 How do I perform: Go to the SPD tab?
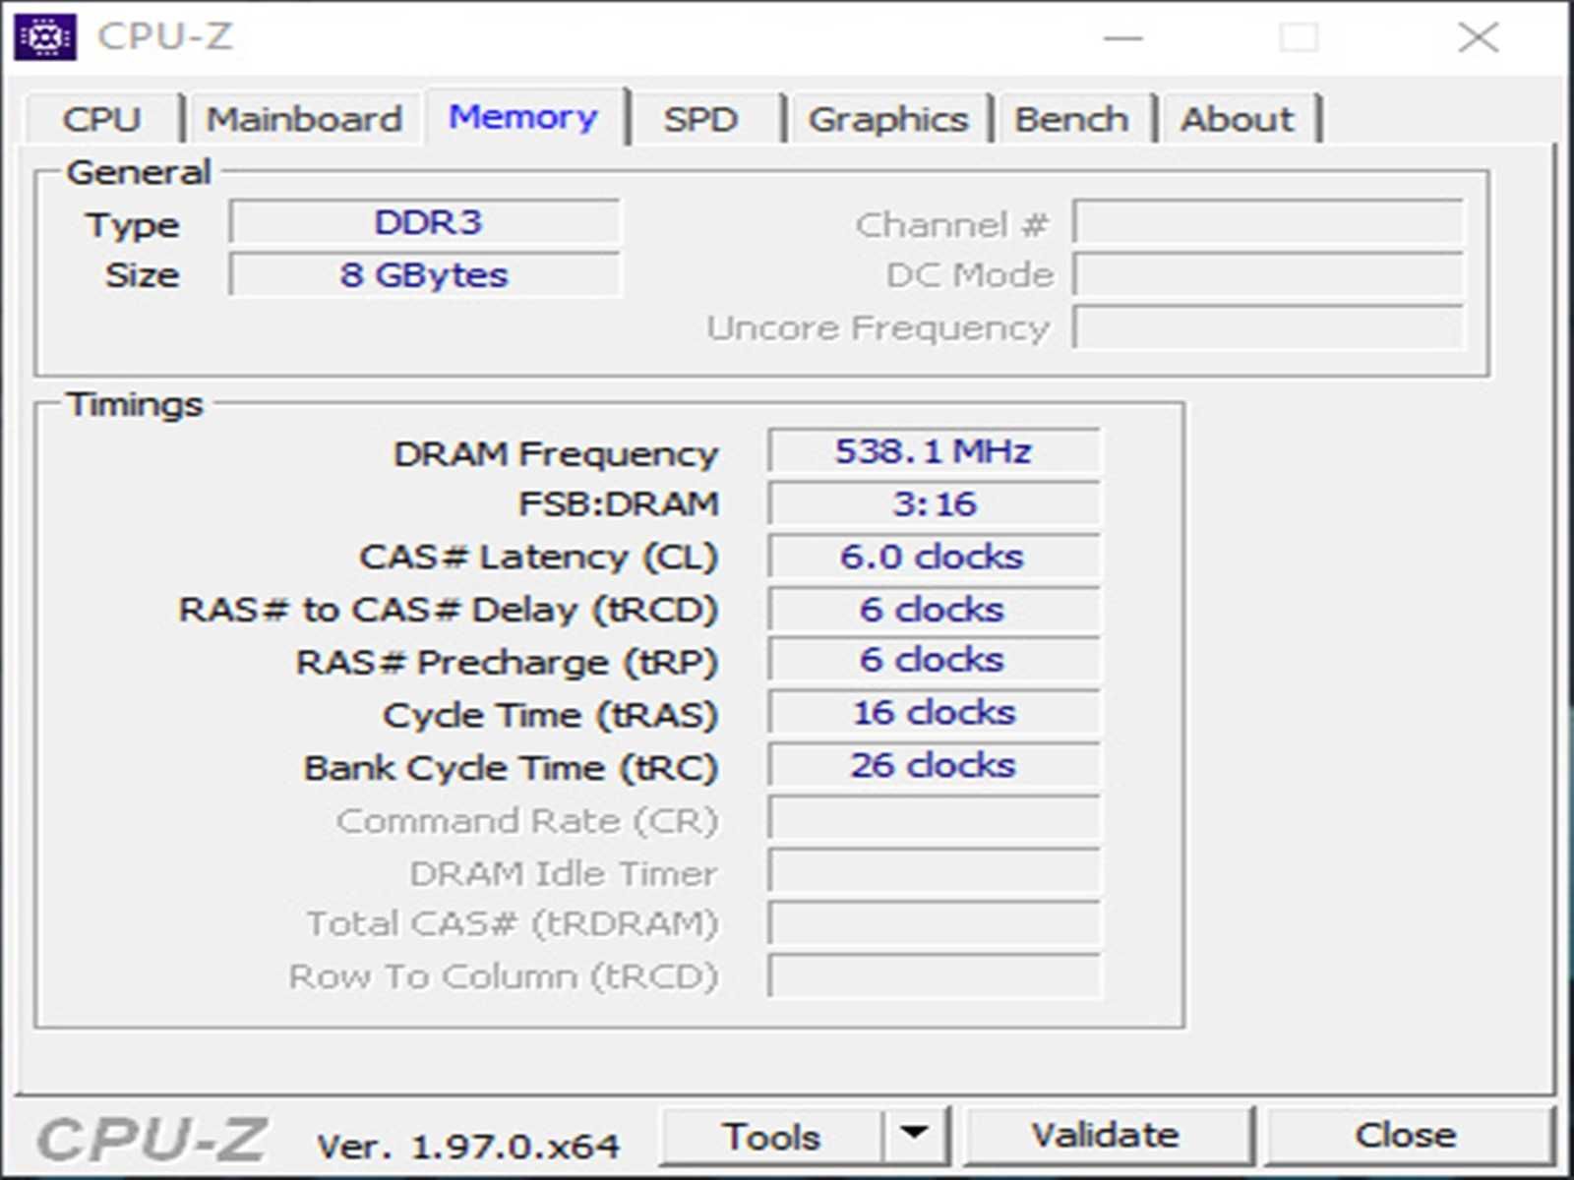pos(700,119)
